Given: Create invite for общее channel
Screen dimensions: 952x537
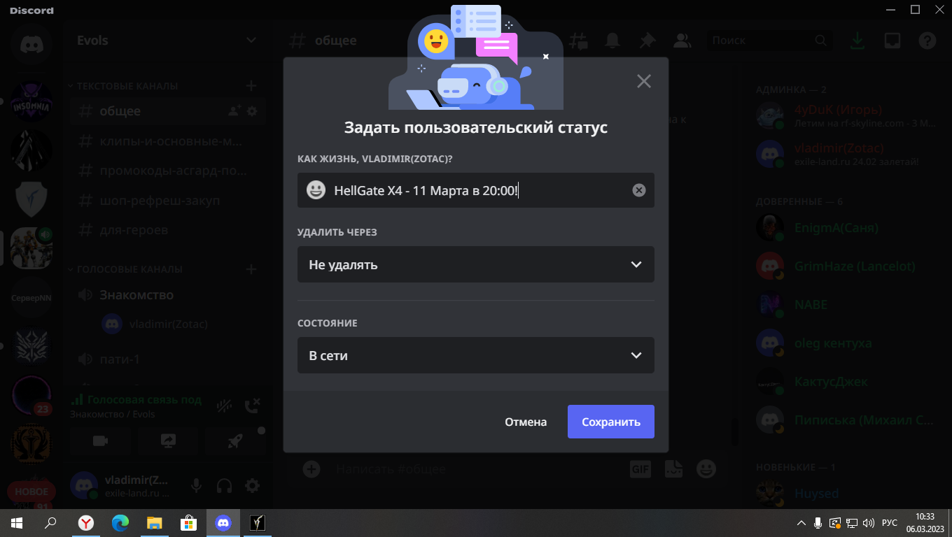Looking at the screenshot, I should point(234,110).
